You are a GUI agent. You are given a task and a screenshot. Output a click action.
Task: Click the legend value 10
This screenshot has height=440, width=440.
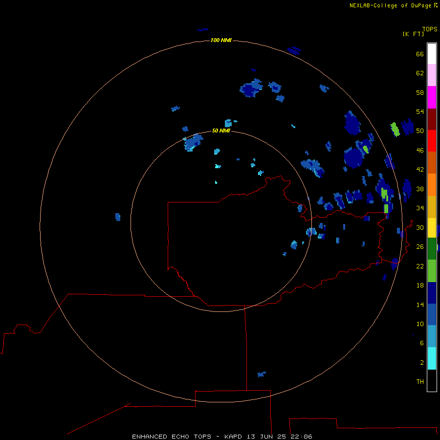tap(420, 324)
